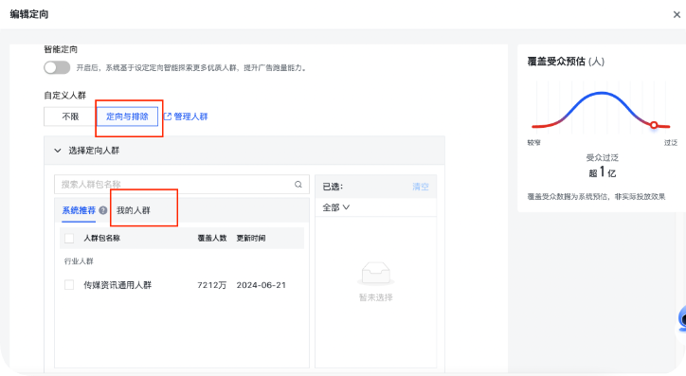
Task: Toggle the 智能定向 switch
Action: (x=57, y=67)
